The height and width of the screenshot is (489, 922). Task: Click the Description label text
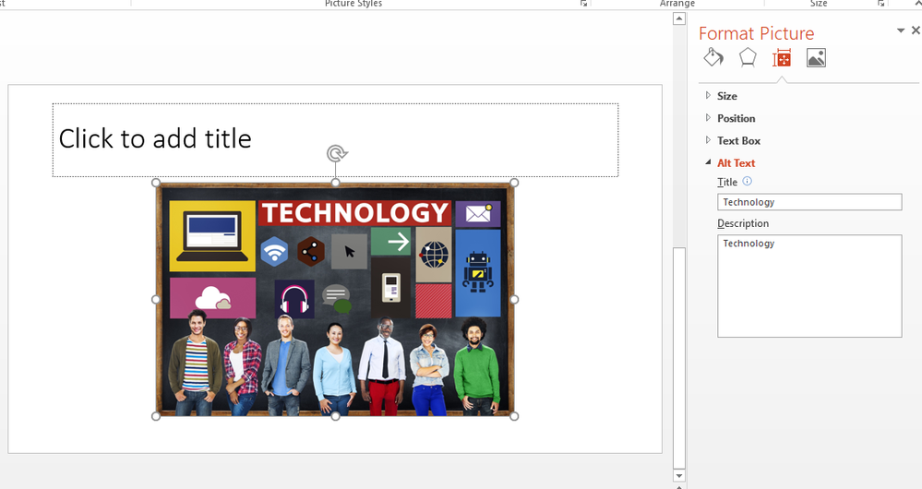click(743, 223)
